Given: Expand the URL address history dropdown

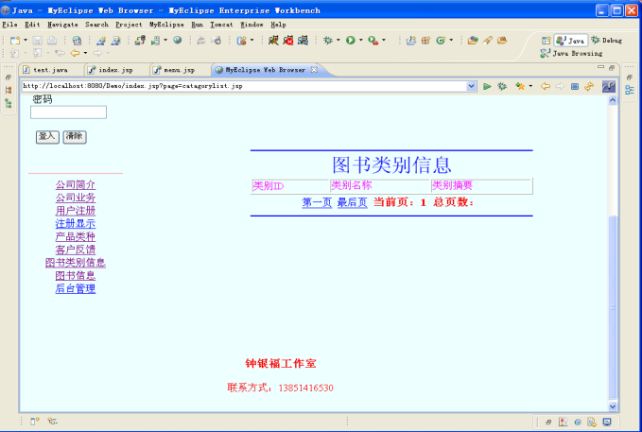Looking at the screenshot, I should click(x=472, y=86).
